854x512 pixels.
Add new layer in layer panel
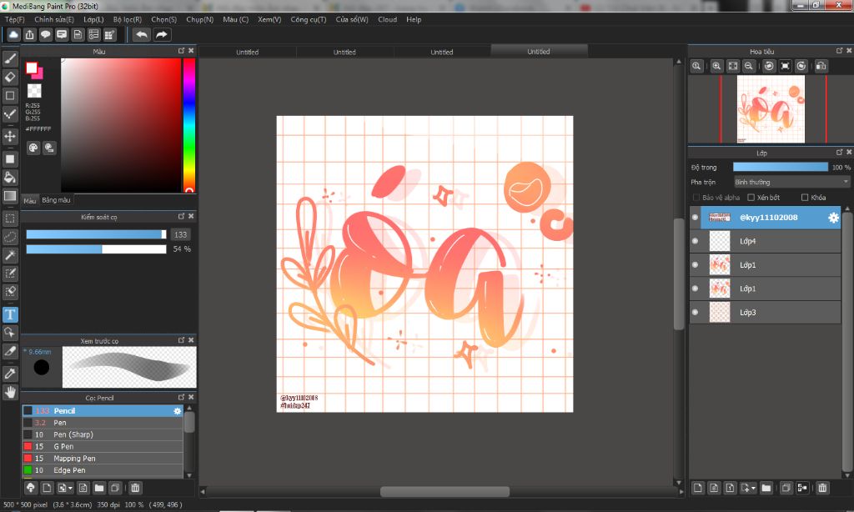[698, 488]
